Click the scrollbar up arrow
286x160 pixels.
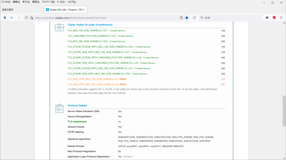click(x=284, y=23)
